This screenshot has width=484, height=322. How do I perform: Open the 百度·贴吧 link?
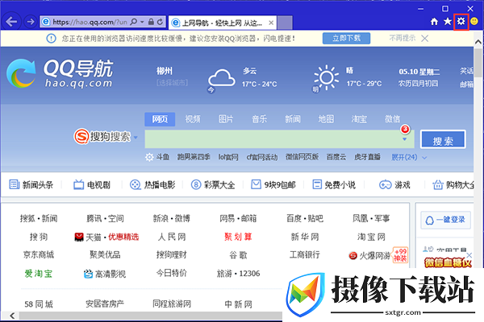pos(305,218)
